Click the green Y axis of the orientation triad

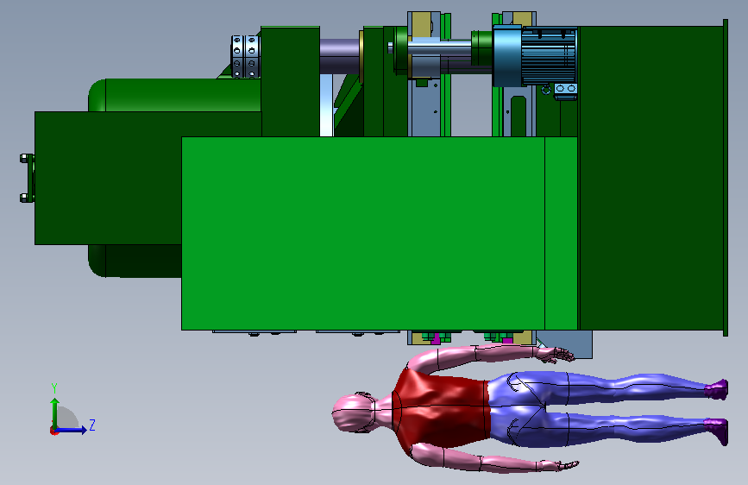(x=55, y=413)
